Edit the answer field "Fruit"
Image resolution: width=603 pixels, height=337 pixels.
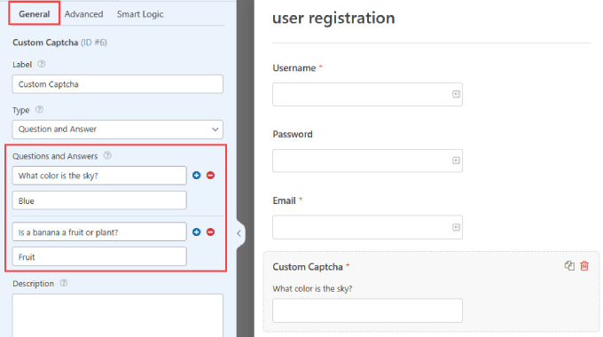point(99,256)
